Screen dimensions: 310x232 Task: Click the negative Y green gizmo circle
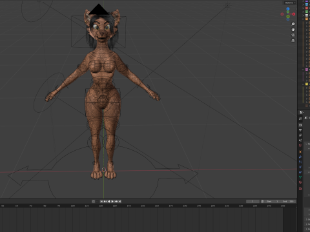(x=288, y=16)
